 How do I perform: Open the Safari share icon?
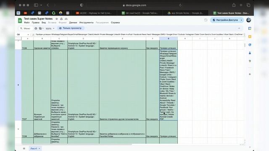tap(234, 5)
